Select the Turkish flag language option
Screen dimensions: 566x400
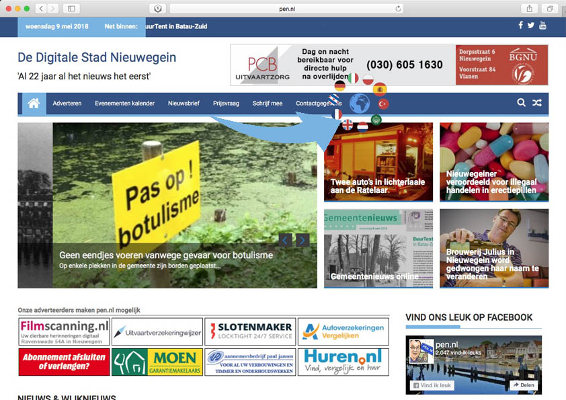383,104
